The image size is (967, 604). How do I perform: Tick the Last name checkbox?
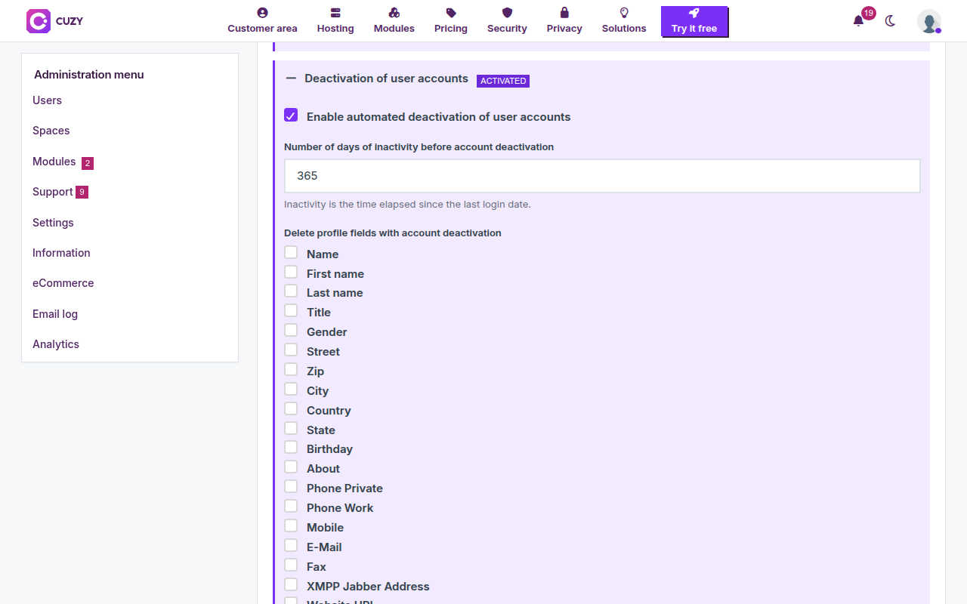point(291,291)
